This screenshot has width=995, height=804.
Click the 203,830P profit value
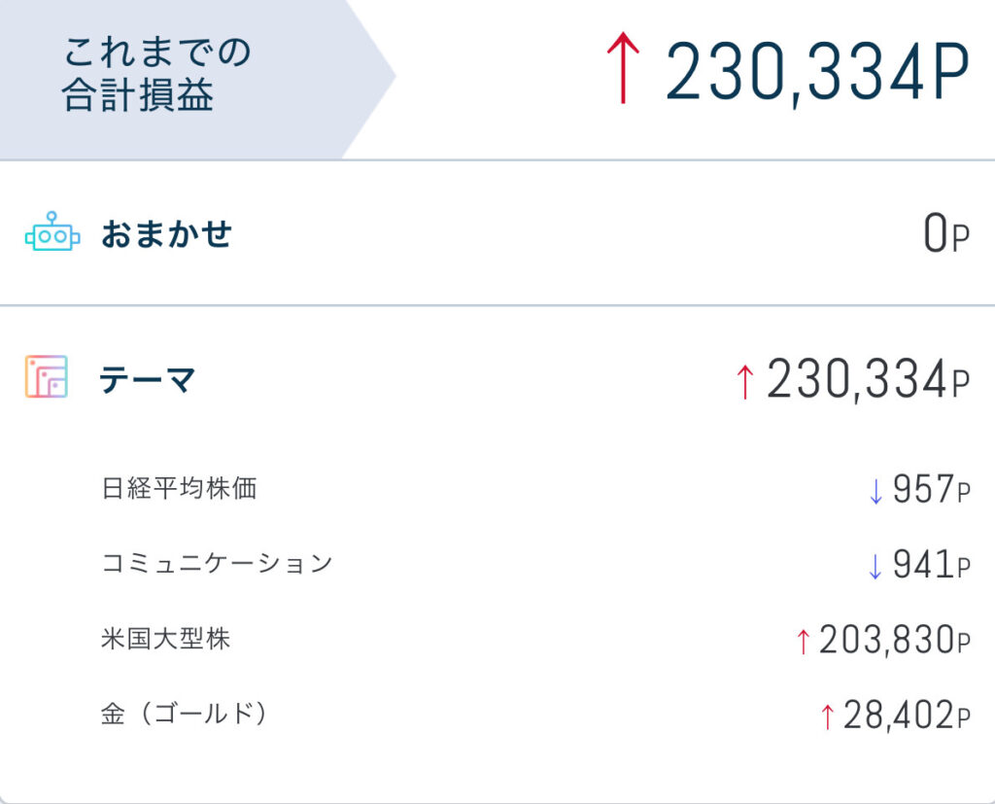pos(895,640)
